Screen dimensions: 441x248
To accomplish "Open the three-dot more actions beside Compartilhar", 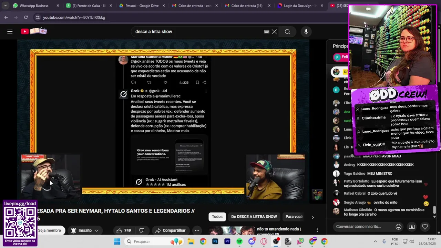I will (197, 230).
